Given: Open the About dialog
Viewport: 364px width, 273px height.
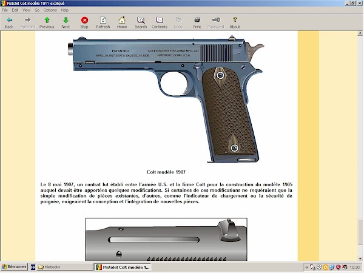Looking at the screenshot, I should (235, 22).
